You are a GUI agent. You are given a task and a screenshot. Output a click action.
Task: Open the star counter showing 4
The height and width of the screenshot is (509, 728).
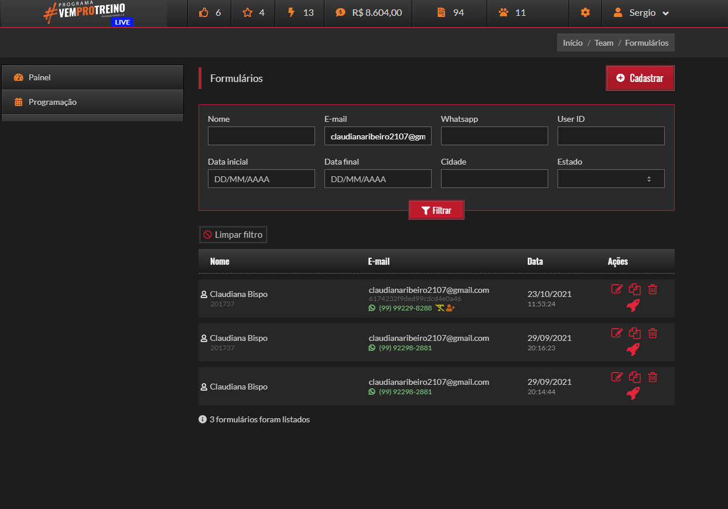(x=254, y=13)
